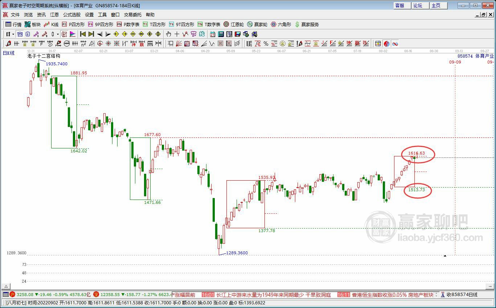The width and height of the screenshot is (496, 308).
Task: Open the 9P四方形 tool
Action: (101, 24)
